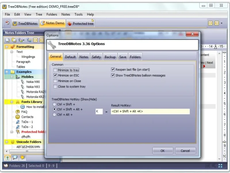
Task: Click the icon left of TreeDBNotes tab
Action: pyautogui.click(x=7, y=23)
